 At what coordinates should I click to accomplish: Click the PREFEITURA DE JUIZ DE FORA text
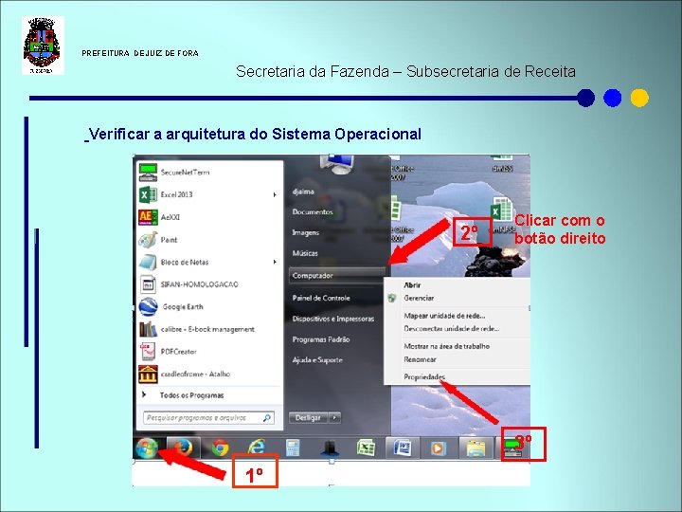tap(140, 53)
